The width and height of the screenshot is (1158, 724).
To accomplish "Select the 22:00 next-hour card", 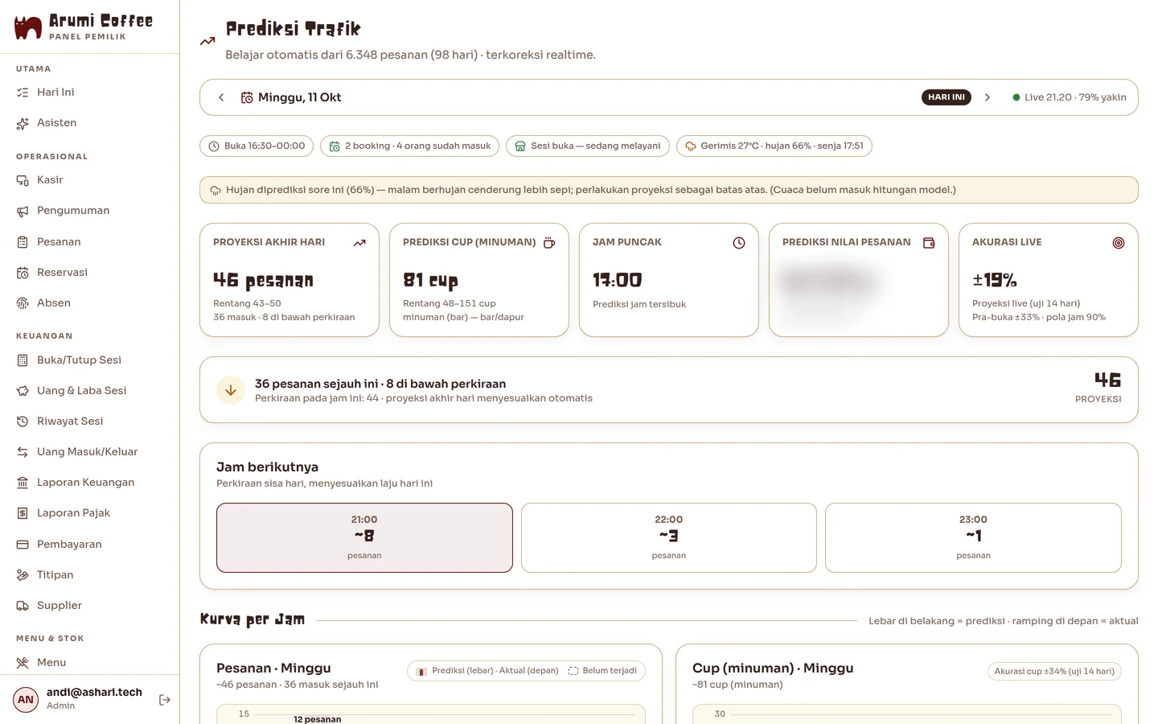I will point(669,537).
